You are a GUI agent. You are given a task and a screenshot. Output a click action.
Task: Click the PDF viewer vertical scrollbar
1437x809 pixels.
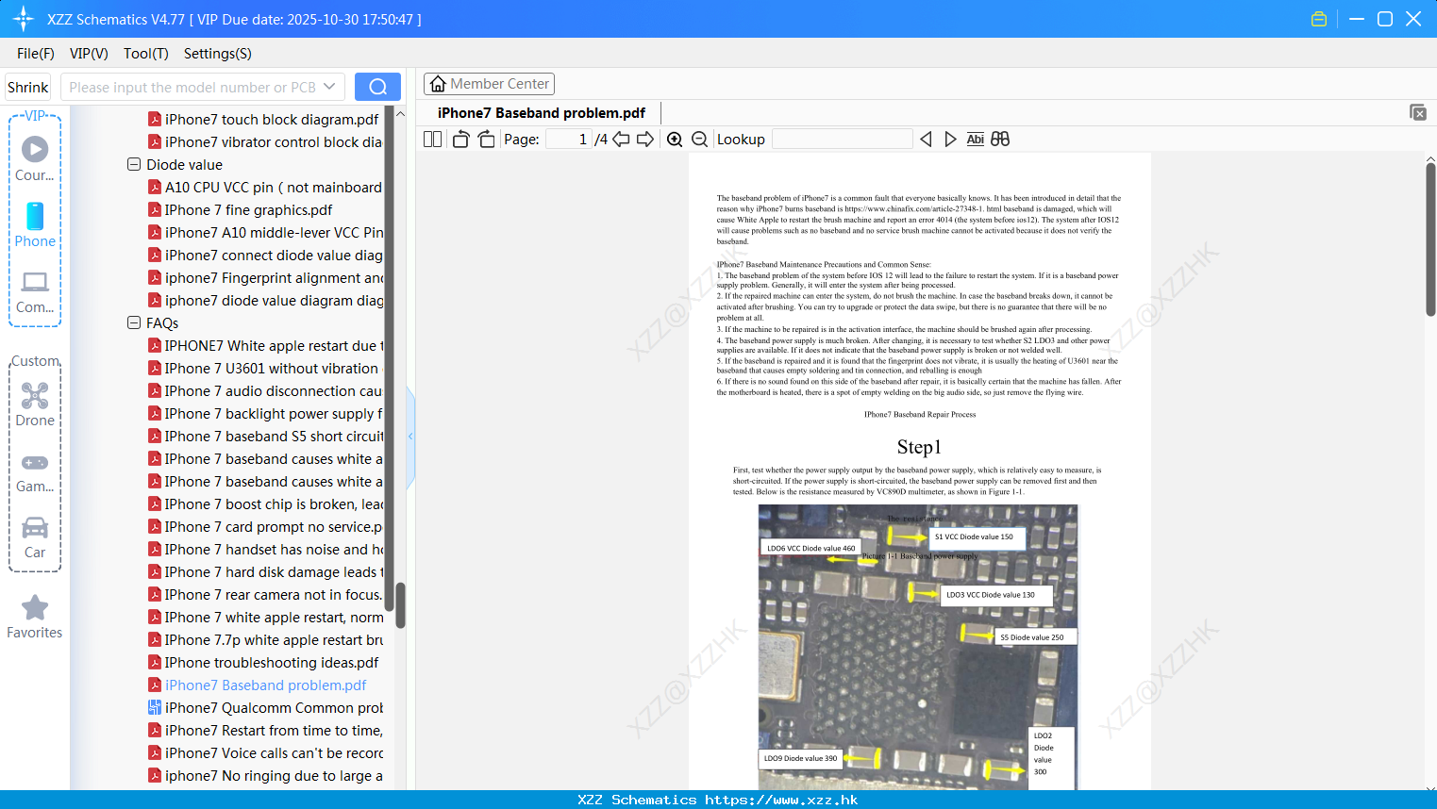point(1430,239)
